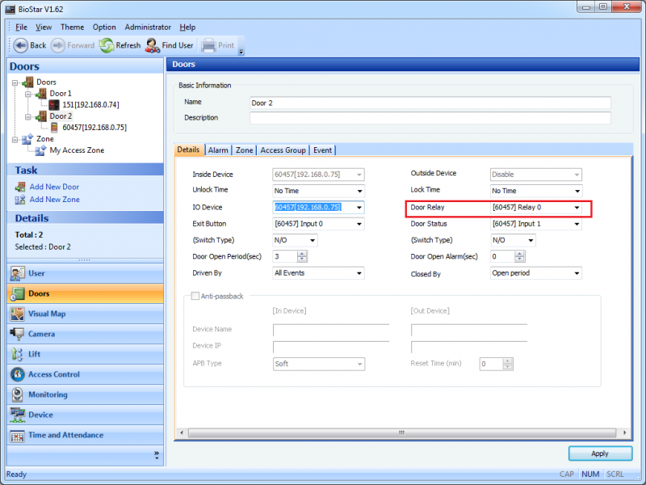Viewport: 646px width, 485px height.
Task: Enable the Anti-passback checkbox
Action: click(x=195, y=297)
